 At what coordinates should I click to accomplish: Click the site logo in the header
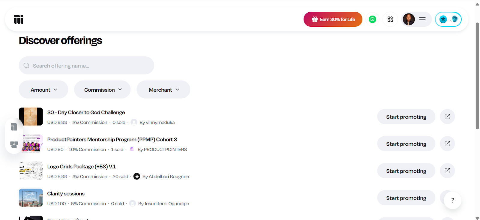tap(19, 19)
